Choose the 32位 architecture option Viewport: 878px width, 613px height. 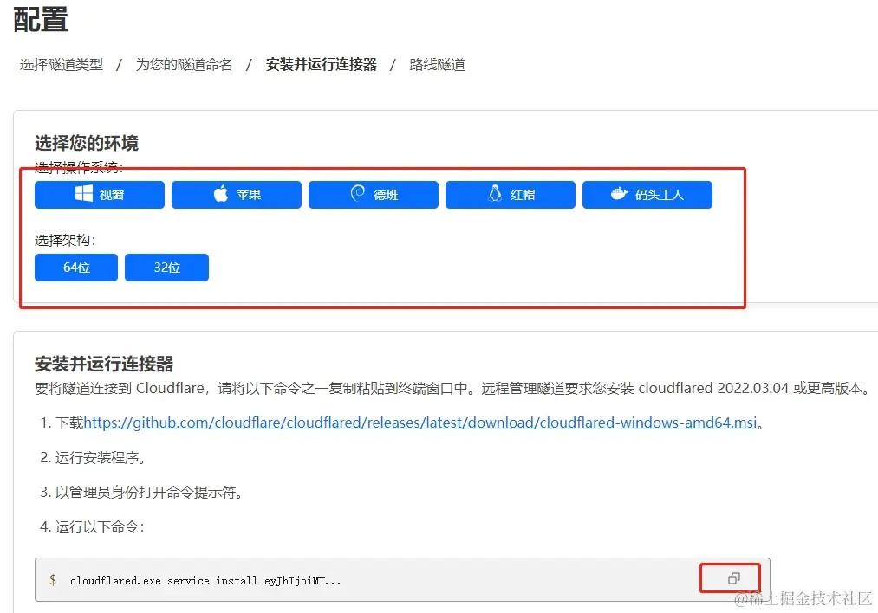[167, 268]
